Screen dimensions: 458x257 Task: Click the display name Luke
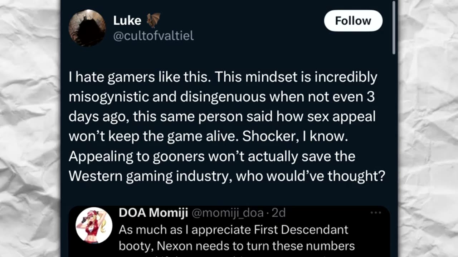coord(127,20)
